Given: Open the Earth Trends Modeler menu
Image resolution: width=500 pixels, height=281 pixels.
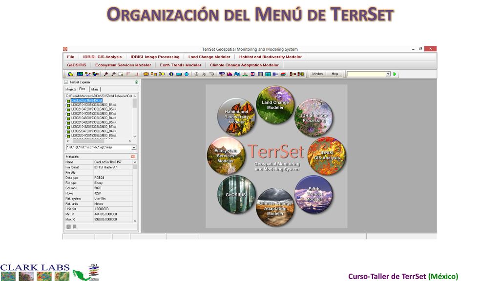Looking at the screenshot, I should pos(181,65).
